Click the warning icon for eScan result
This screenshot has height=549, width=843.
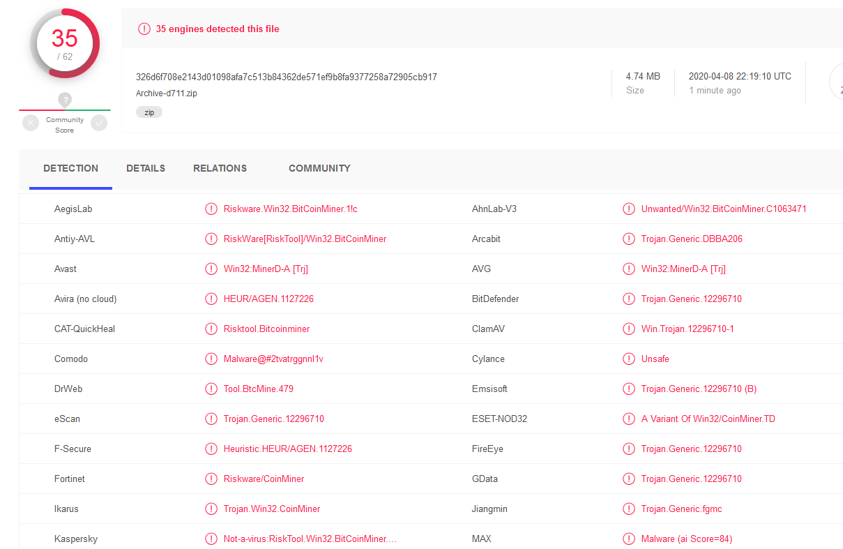click(x=211, y=419)
